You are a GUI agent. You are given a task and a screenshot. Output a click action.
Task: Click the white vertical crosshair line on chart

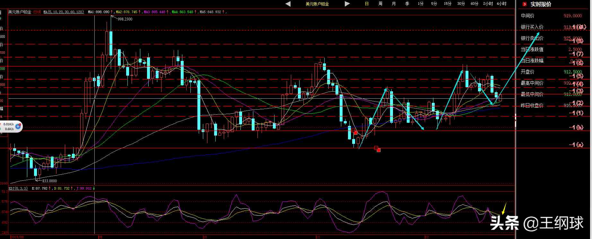[94, 128]
